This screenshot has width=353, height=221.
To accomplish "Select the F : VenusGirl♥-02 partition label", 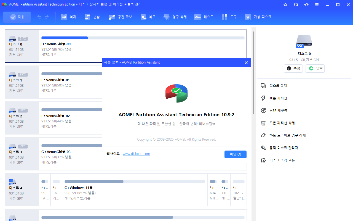I will click(56, 116).
